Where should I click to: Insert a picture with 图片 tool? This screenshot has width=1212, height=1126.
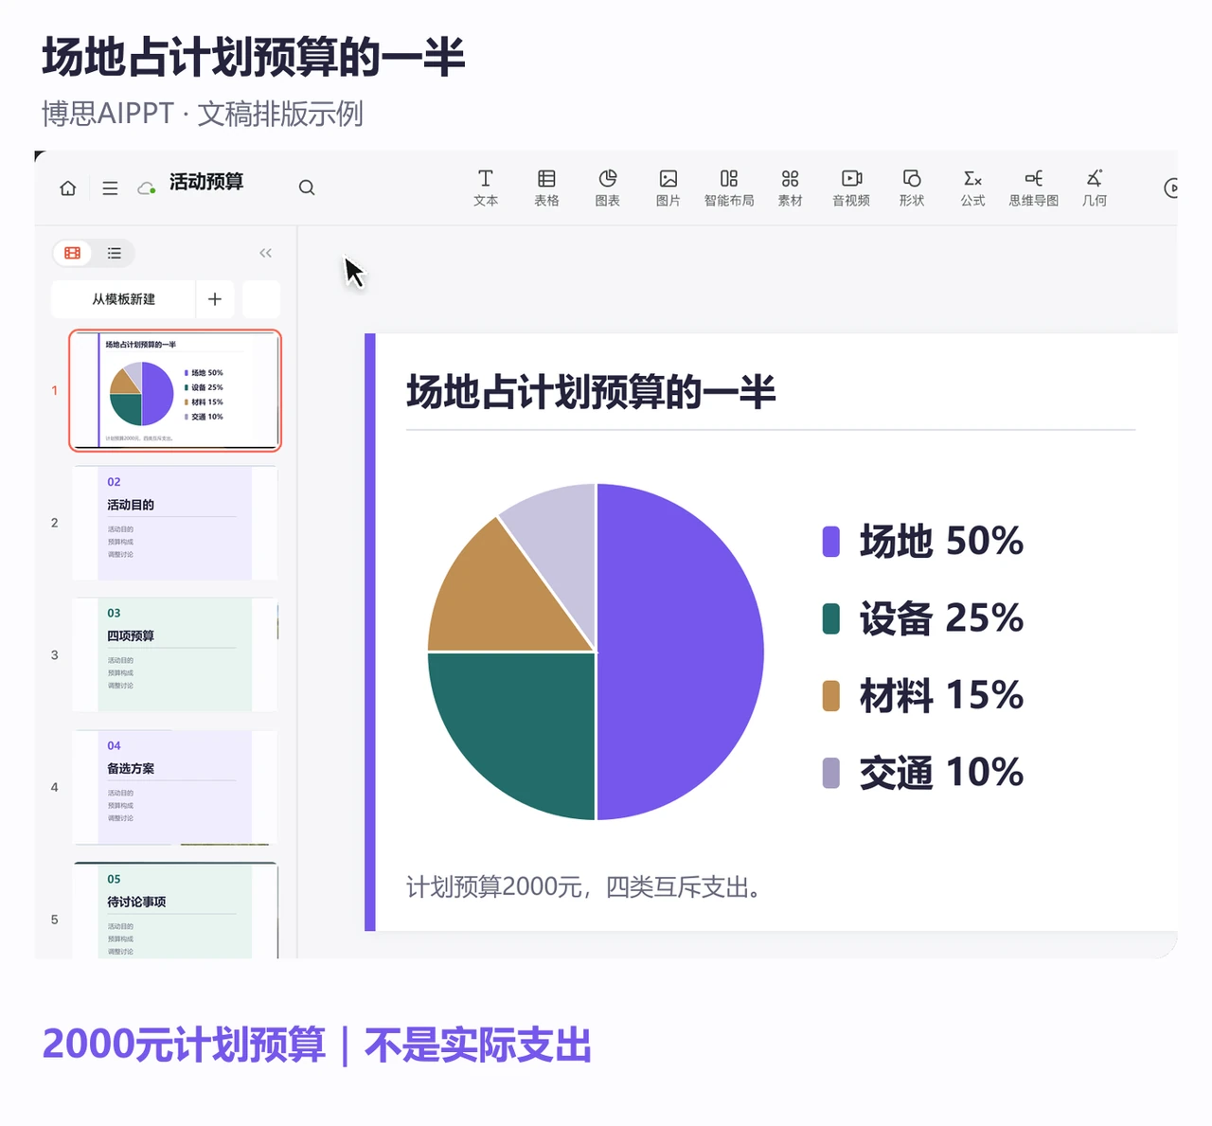click(x=668, y=188)
